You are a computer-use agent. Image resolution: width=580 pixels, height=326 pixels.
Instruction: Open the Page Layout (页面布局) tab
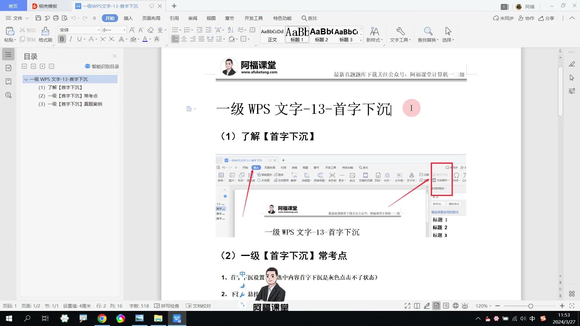[x=151, y=18]
